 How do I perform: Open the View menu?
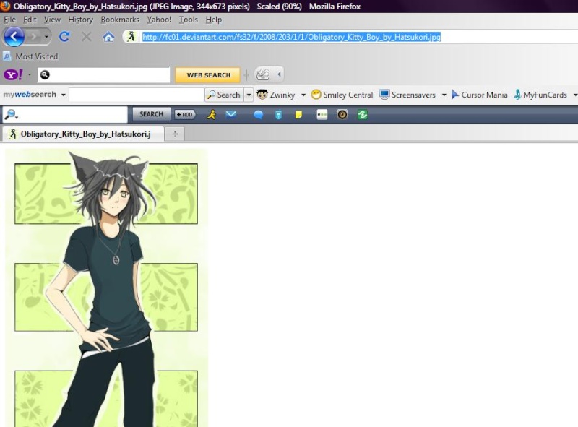pos(52,20)
